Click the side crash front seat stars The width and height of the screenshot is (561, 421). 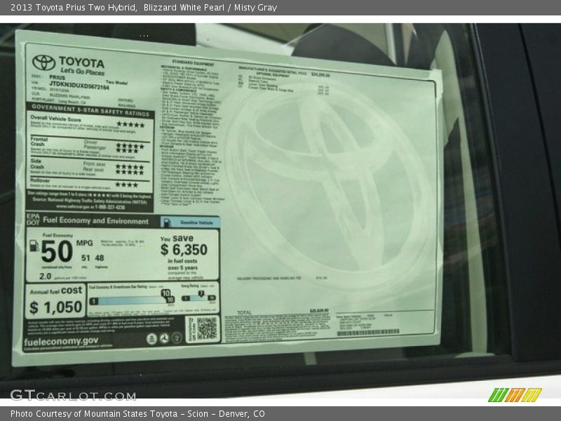(x=130, y=166)
